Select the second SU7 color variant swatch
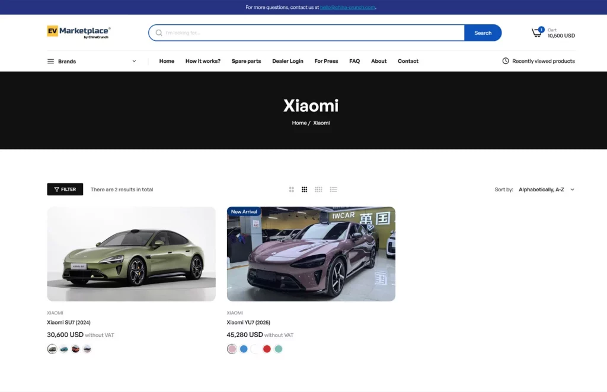 coord(64,349)
